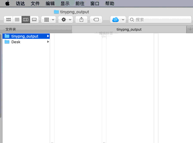The image size is (193, 143).
Task: Switch to column view
Action: pyautogui.click(x=26, y=20)
